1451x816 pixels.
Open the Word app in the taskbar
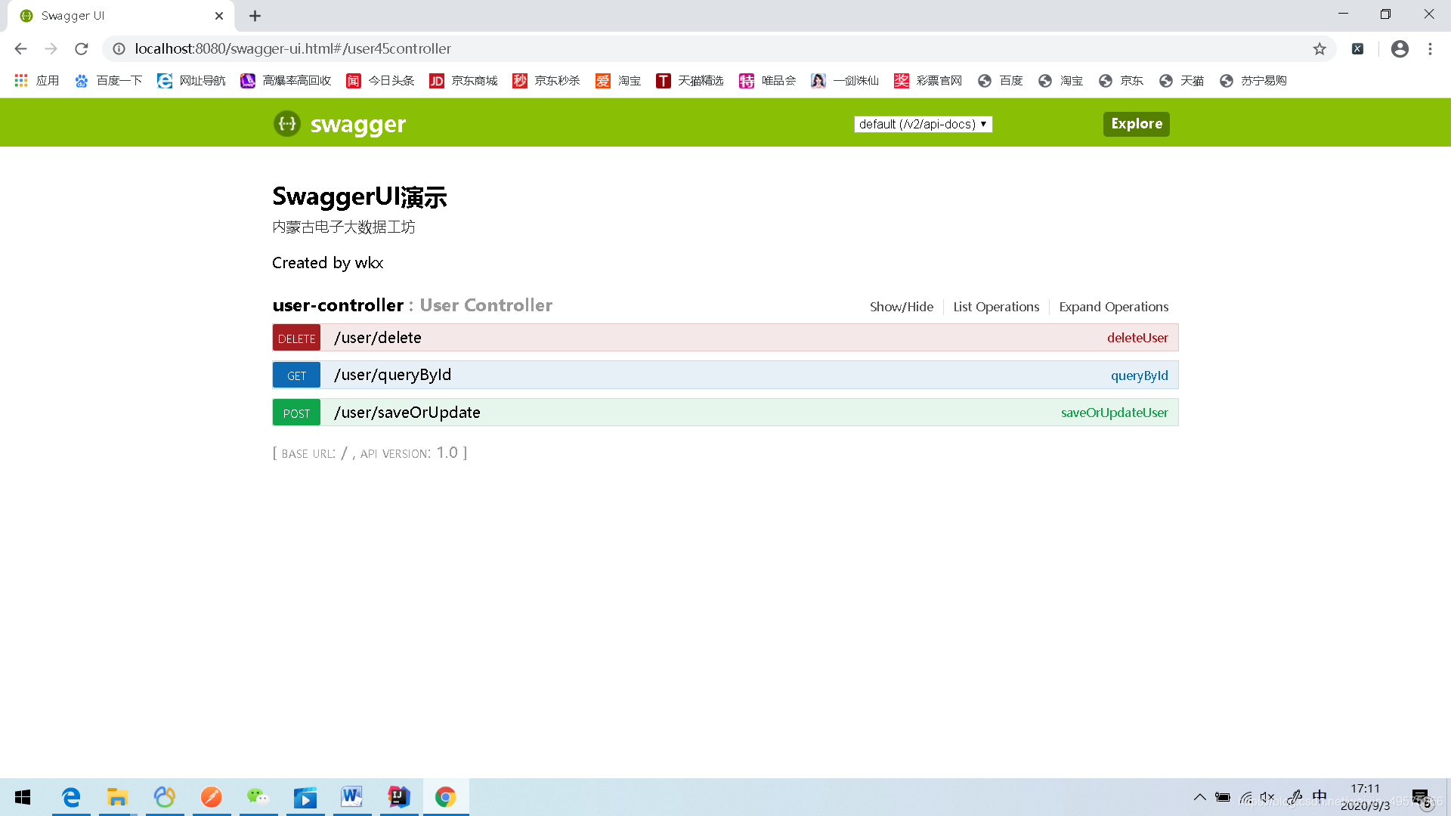click(351, 797)
